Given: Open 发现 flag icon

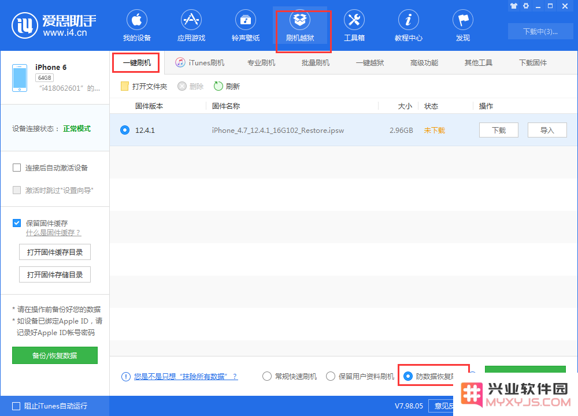Looking at the screenshot, I should coord(463,20).
